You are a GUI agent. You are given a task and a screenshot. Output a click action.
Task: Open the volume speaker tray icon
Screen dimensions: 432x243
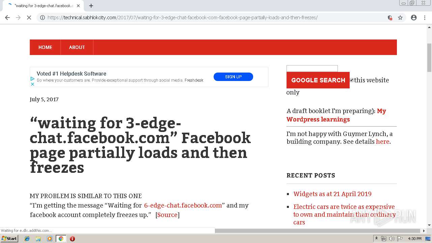(391, 239)
